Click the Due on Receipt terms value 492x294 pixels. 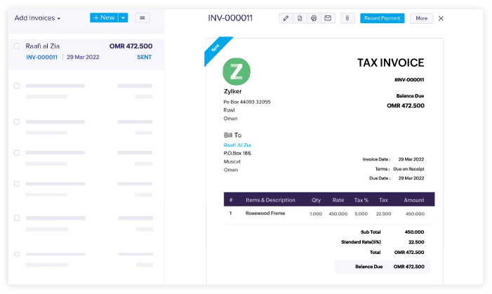point(408,169)
